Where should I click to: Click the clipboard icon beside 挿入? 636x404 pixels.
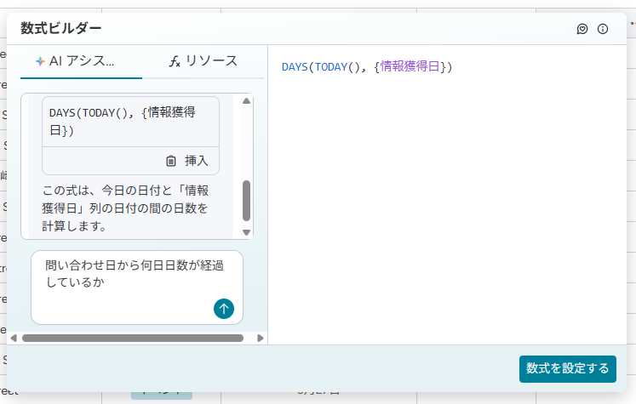(x=171, y=161)
